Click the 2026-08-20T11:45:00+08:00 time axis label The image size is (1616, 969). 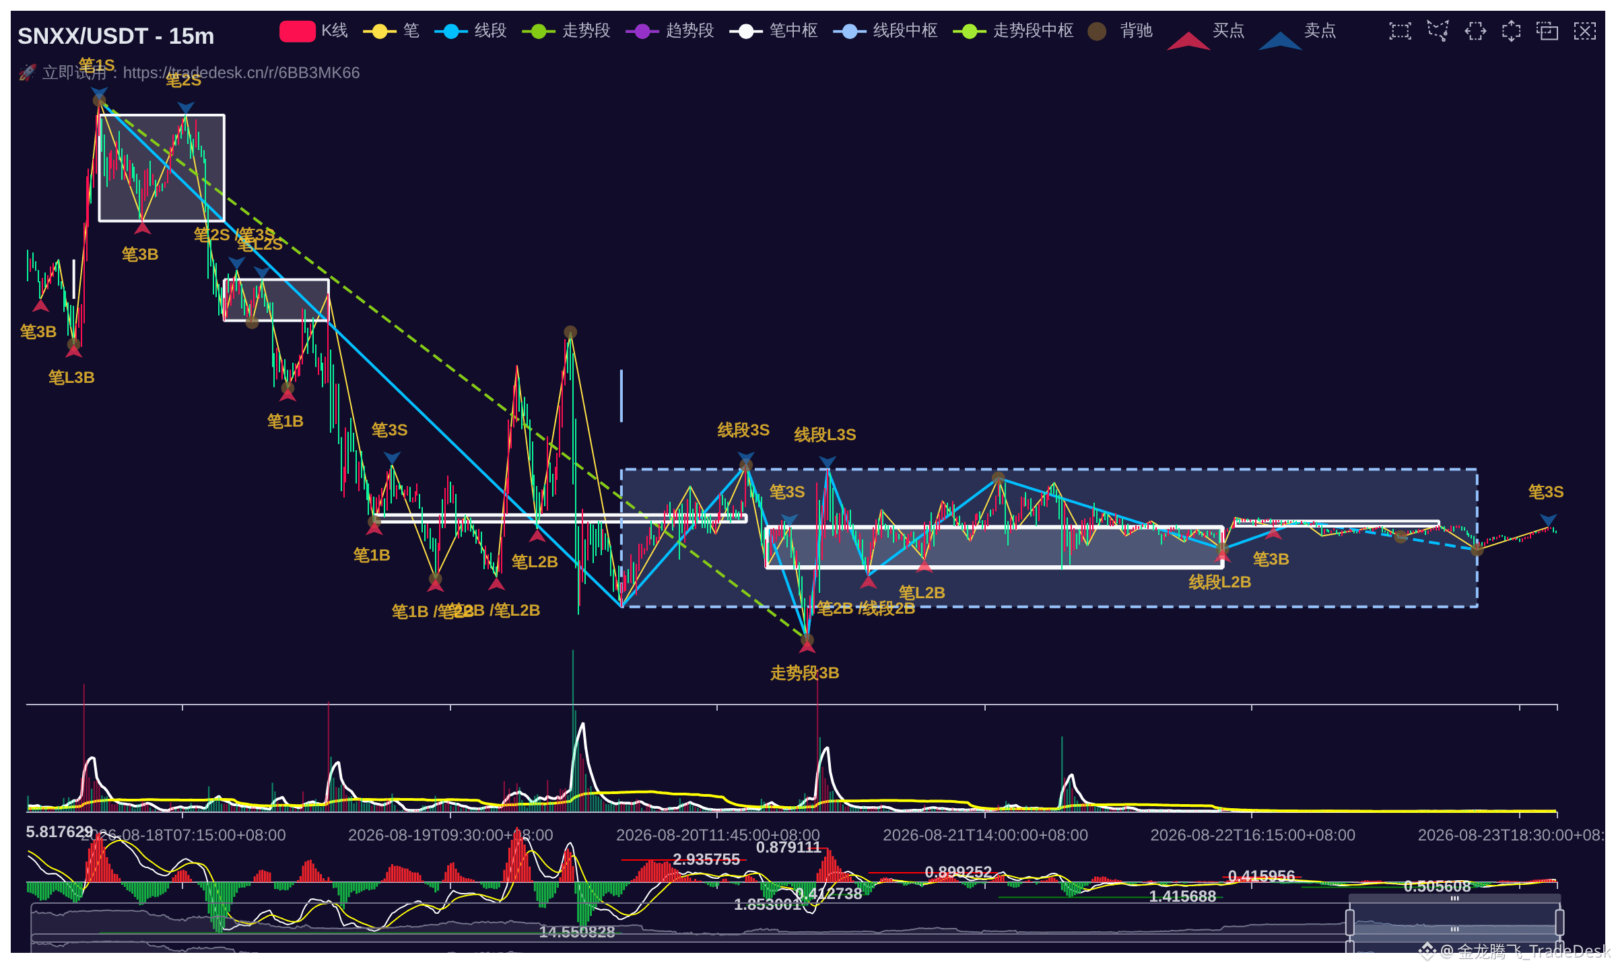(x=718, y=835)
